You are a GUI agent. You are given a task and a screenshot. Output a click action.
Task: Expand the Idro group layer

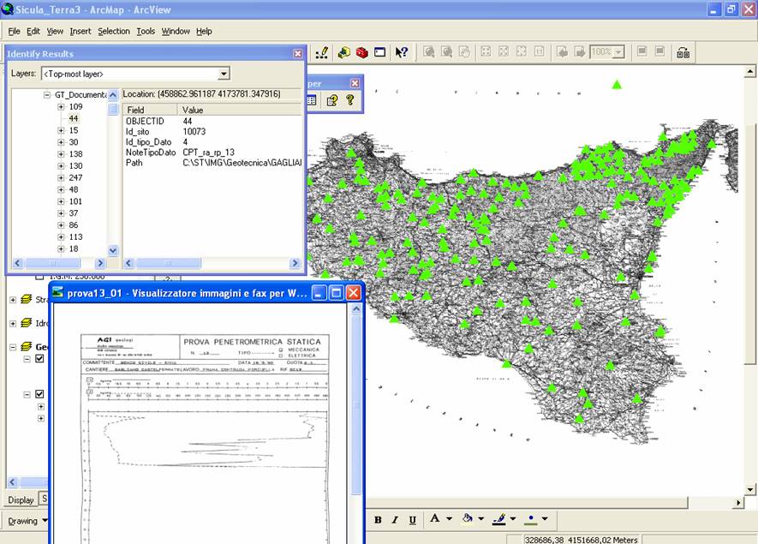13,323
